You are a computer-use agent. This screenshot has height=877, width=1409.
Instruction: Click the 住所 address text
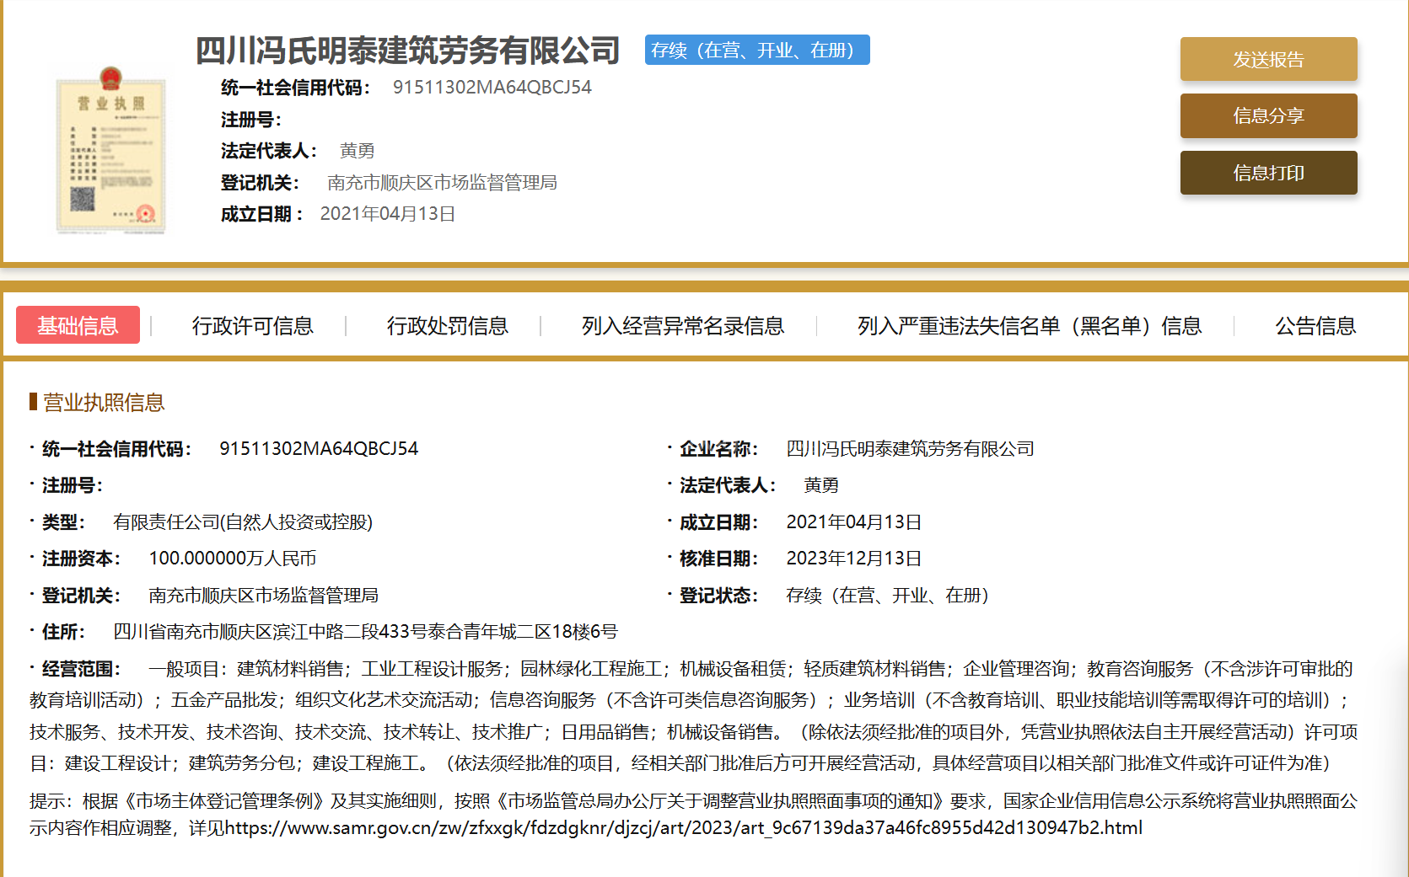click(x=365, y=632)
